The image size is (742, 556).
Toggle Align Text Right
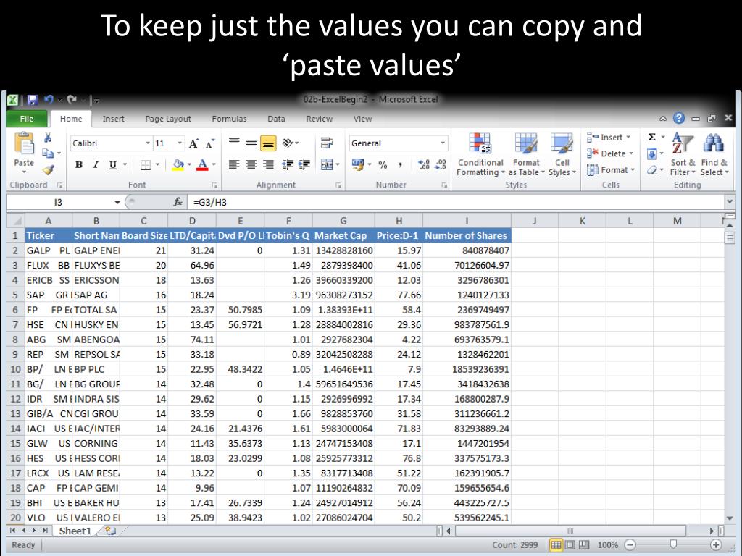coord(268,164)
